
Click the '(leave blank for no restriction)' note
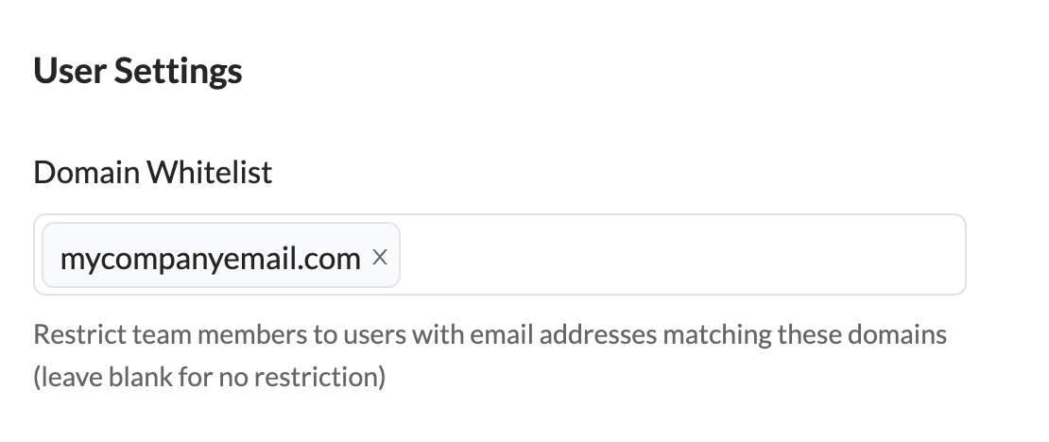point(210,378)
